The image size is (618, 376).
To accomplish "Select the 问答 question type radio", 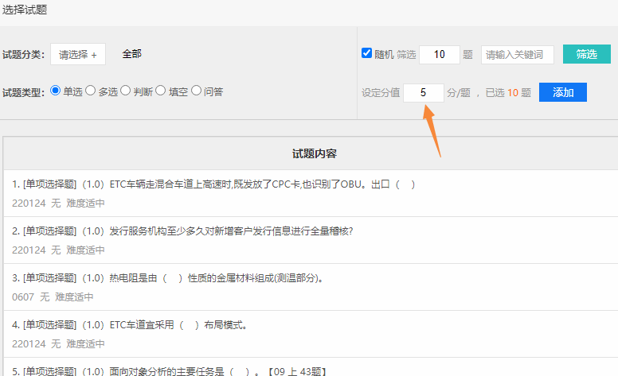I will coord(196,91).
